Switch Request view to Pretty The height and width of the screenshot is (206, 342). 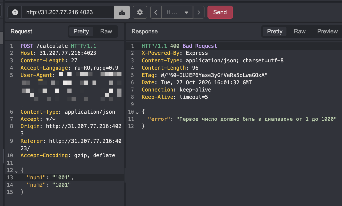[x=81, y=31]
